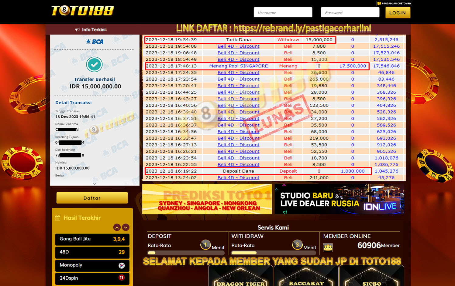Click the Deposit 1 minute badge
This screenshot has width=455, height=286.
205,244
